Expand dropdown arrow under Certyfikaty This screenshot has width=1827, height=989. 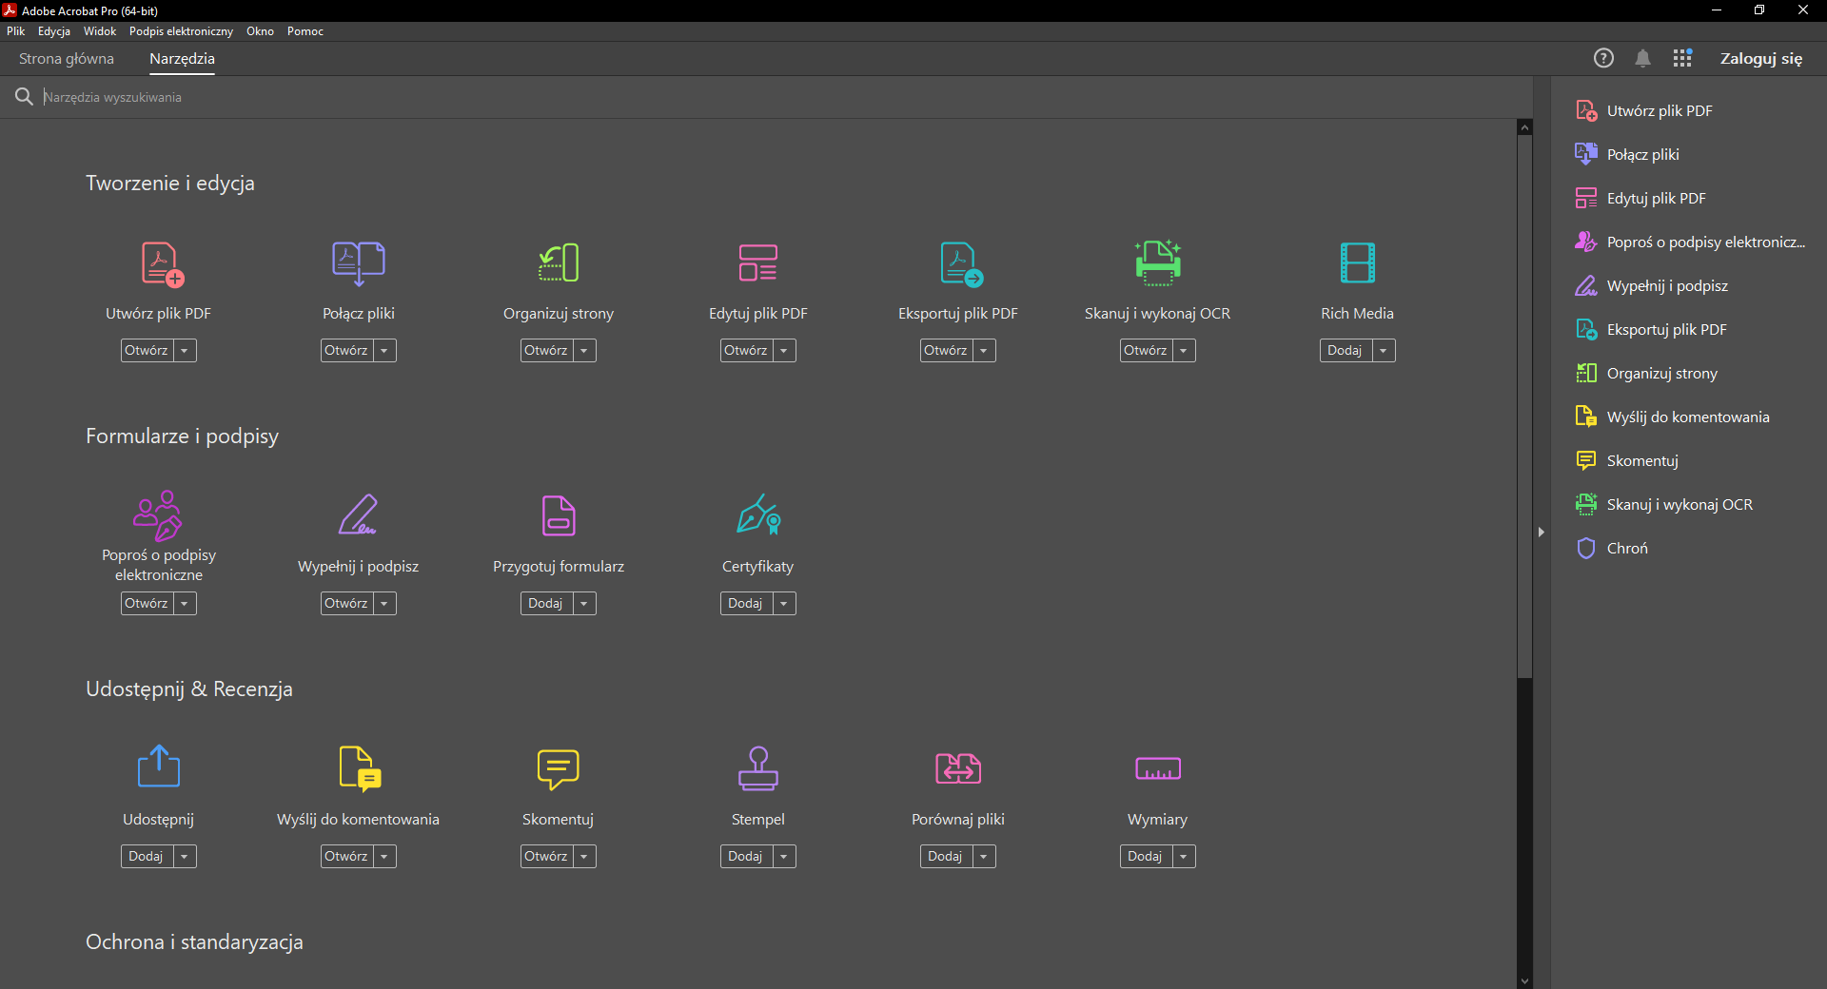pos(784,604)
